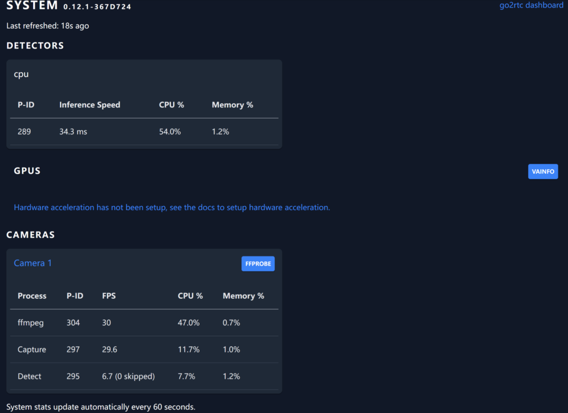Select the version number 0.12.1-367D724 text

[97, 7]
